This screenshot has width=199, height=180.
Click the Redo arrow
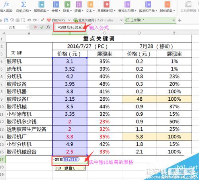tap(35, 20)
